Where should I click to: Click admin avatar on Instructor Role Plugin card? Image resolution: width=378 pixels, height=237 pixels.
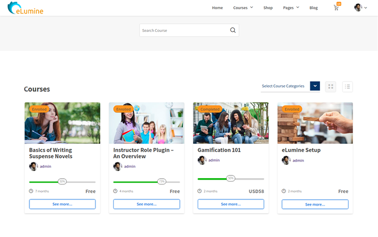click(x=117, y=166)
